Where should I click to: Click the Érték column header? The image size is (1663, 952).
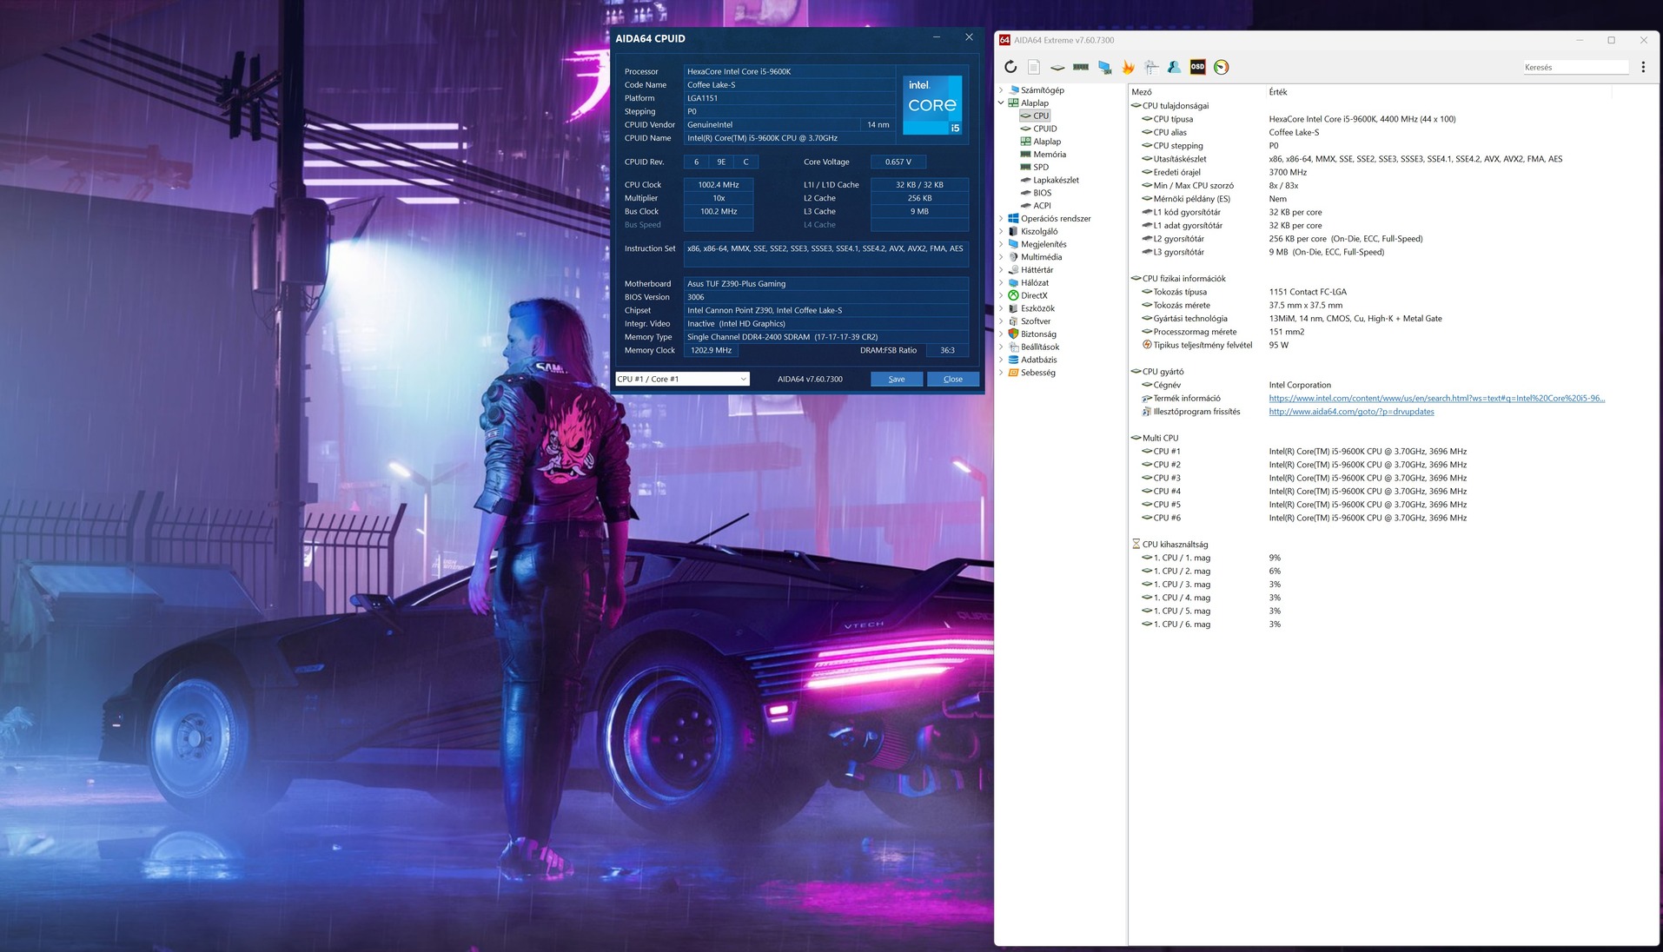1278,92
